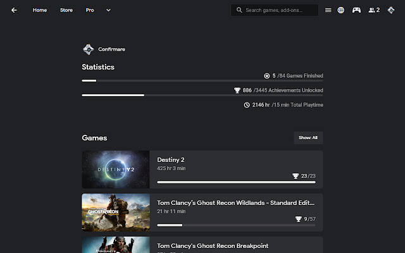This screenshot has width=405, height=253.
Task: Open the Show: All filter dropdown
Action: pyautogui.click(x=308, y=137)
